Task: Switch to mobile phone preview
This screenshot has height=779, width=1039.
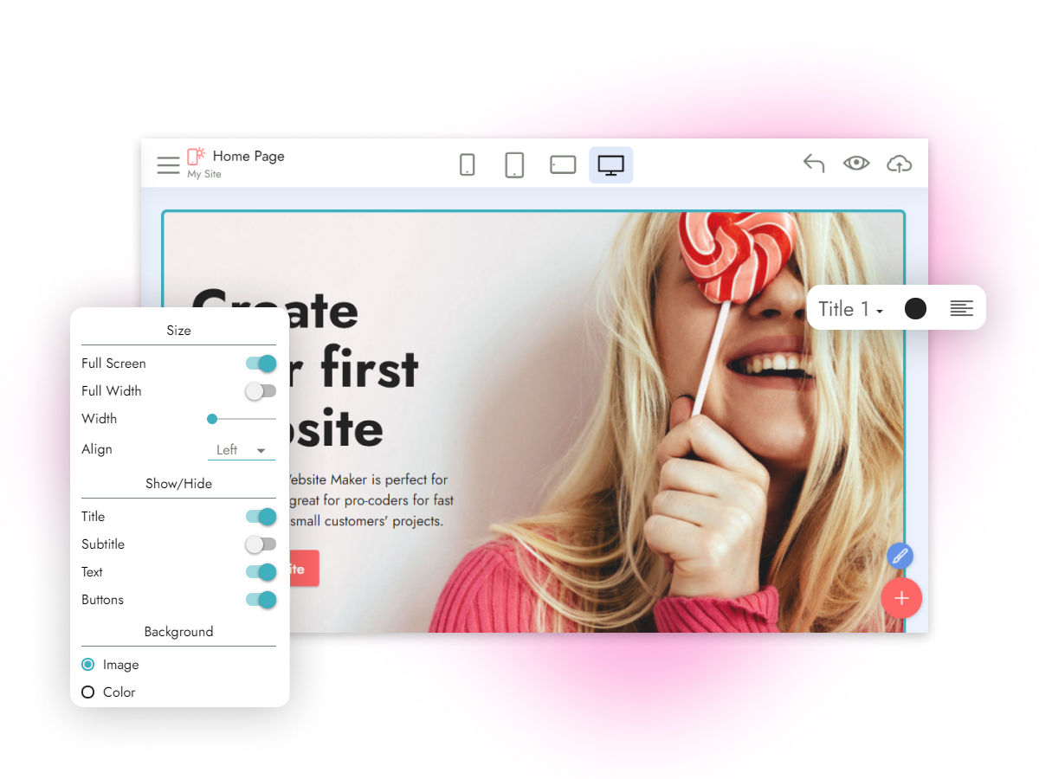Action: click(467, 164)
